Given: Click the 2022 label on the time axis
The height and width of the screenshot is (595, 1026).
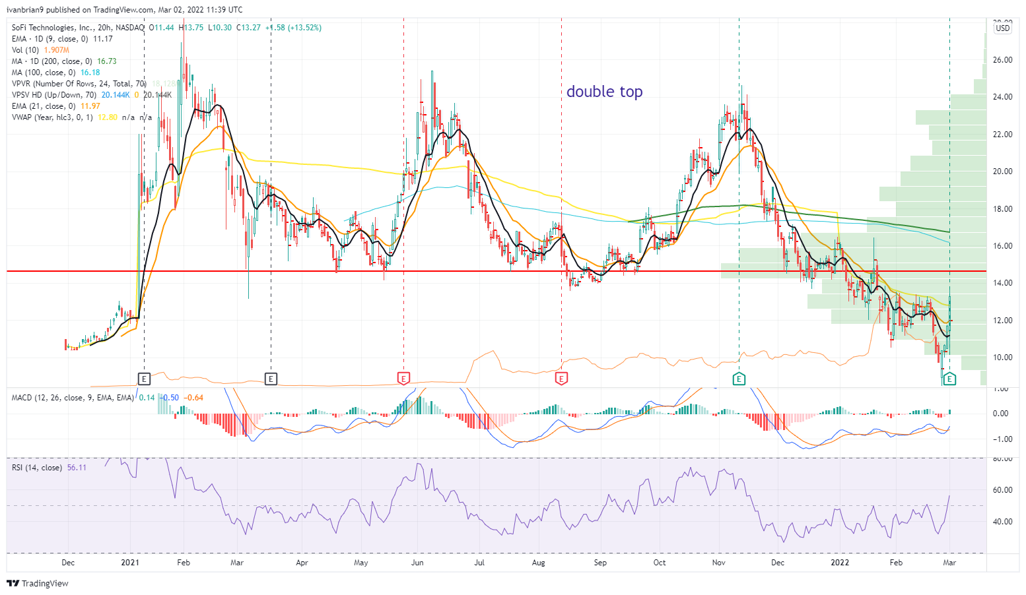Looking at the screenshot, I should [840, 563].
